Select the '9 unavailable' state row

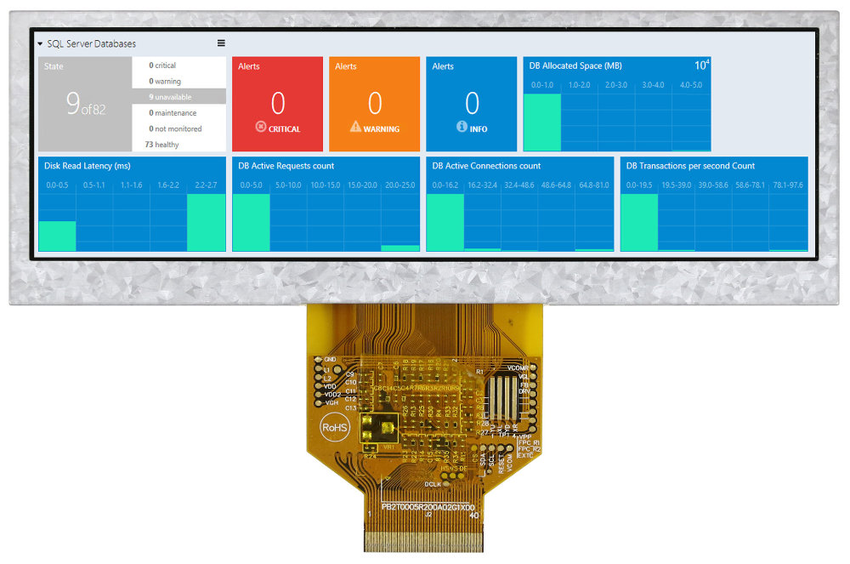[x=178, y=97]
